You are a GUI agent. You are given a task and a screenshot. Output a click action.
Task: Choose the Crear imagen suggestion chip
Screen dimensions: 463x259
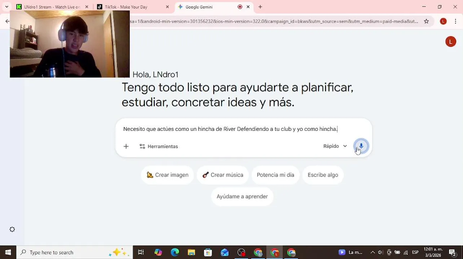(x=167, y=175)
